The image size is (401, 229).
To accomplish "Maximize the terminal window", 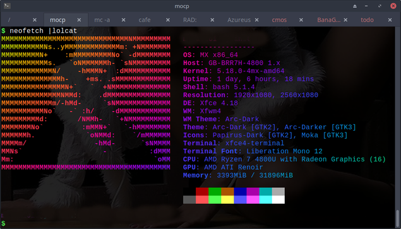I will pyautogui.click(x=380, y=6).
